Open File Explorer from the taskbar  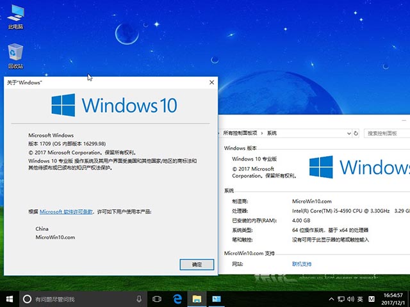click(x=197, y=299)
